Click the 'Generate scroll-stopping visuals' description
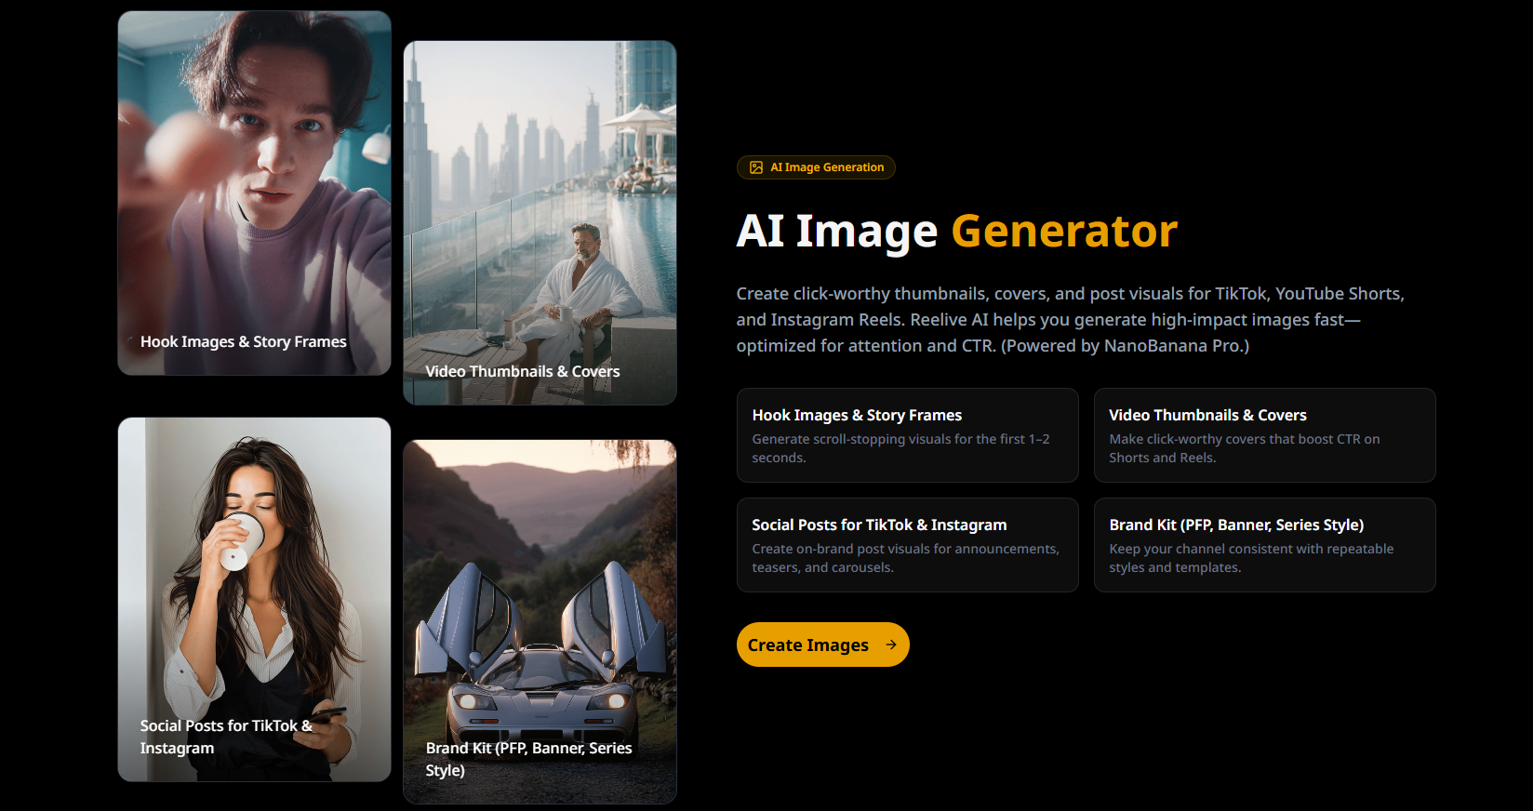Screen dimensions: 1533x811 point(900,448)
